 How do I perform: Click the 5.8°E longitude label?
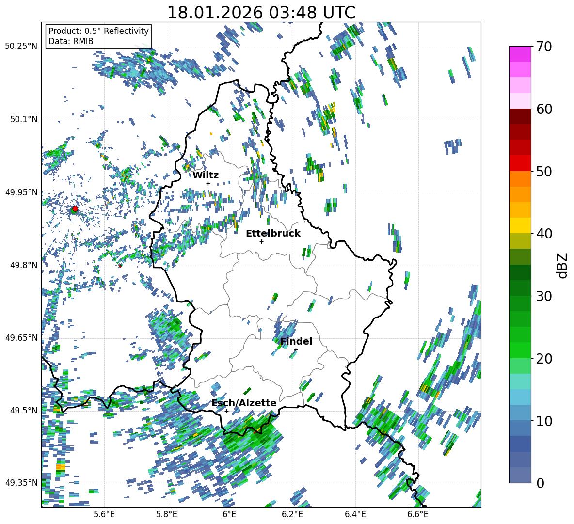167,514
